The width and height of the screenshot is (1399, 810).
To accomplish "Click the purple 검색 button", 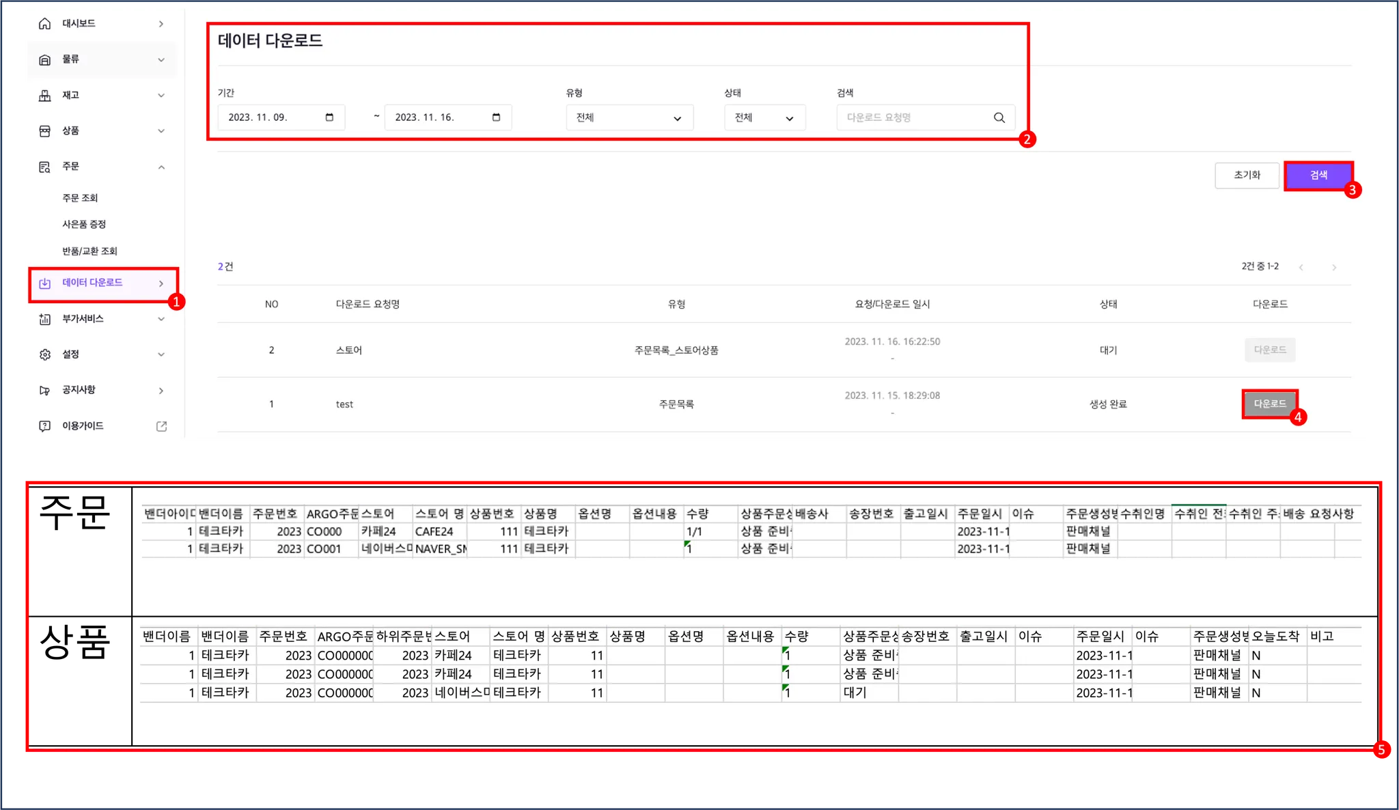I will click(x=1318, y=176).
